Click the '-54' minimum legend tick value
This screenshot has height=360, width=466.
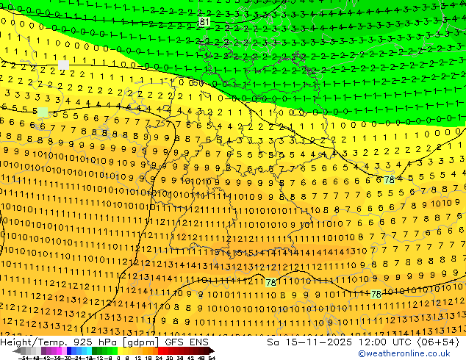(x=24, y=358)
